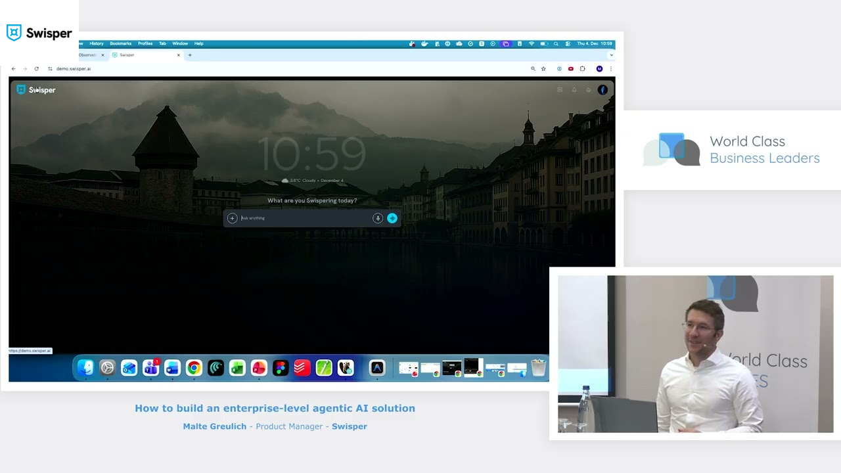This screenshot has width=841, height=473.
Task: Open the user profile avatar in Swisper
Action: point(602,90)
